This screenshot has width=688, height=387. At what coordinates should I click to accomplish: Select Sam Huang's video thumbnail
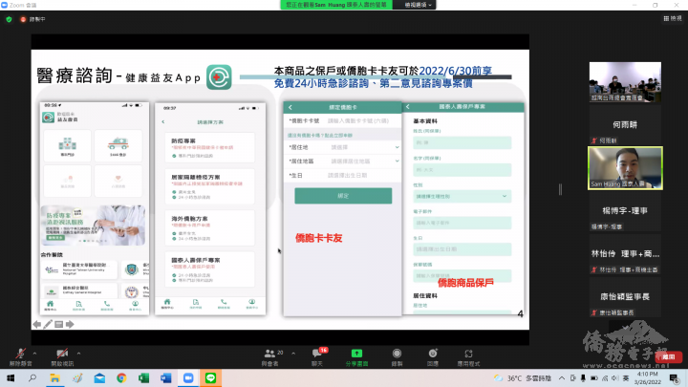pyautogui.click(x=625, y=168)
